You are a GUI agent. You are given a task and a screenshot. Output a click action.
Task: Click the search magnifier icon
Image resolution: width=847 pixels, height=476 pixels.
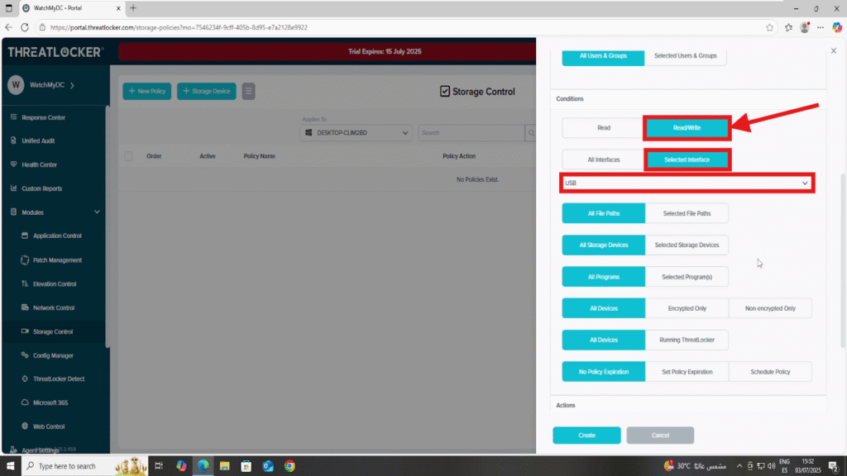click(531, 133)
